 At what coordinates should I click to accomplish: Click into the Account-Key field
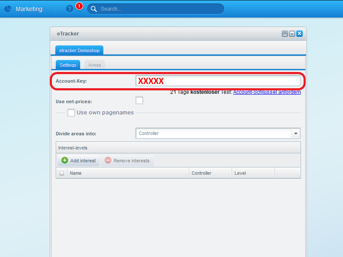[218, 81]
